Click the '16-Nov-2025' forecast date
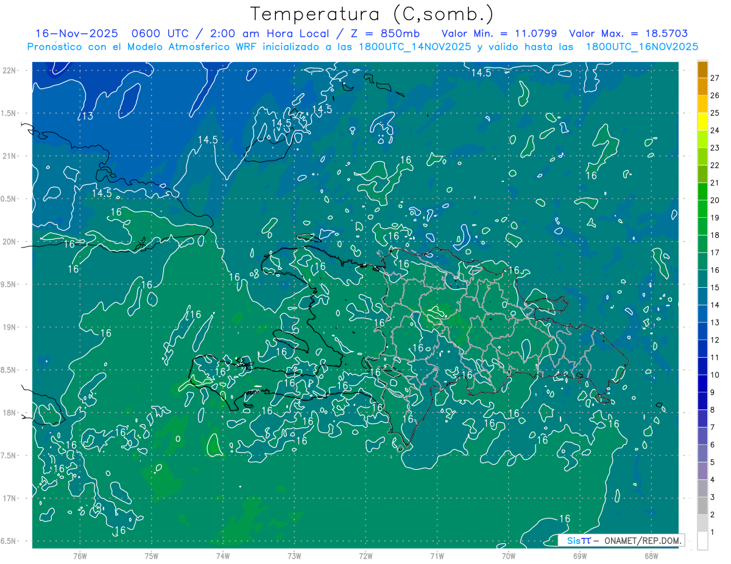Viewport: 731px width, 564px height. pyautogui.click(x=77, y=33)
